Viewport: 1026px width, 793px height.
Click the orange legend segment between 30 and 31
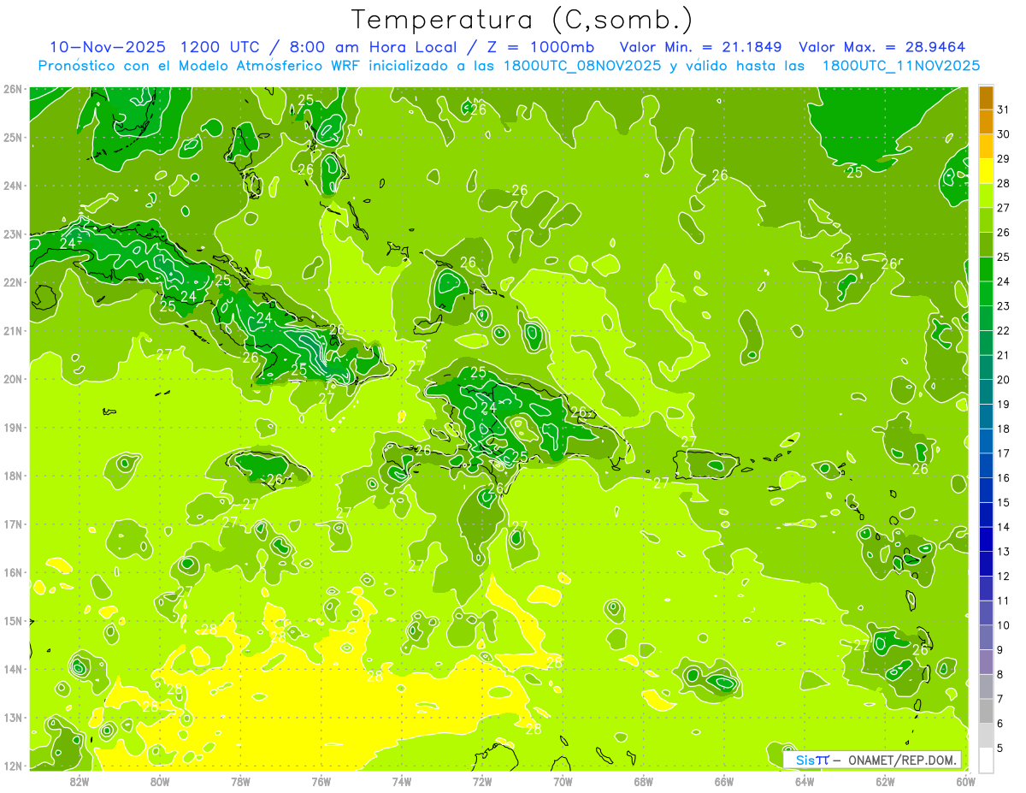pyautogui.click(x=986, y=121)
